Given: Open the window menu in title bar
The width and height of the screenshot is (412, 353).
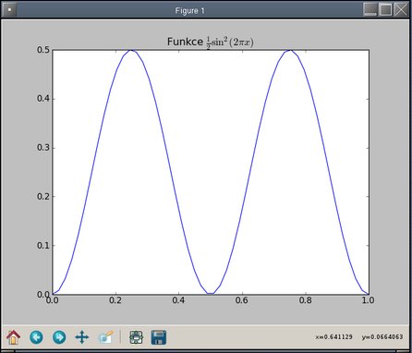Looking at the screenshot, I should click(x=9, y=10).
